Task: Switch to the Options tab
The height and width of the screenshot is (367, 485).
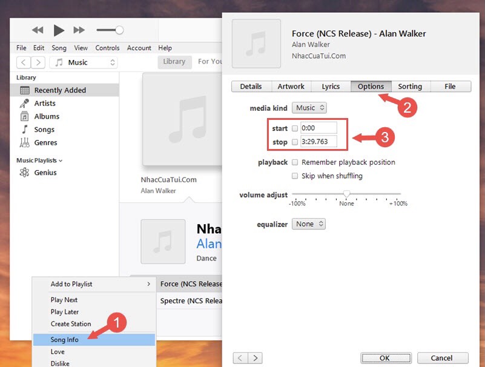Action: coord(371,87)
